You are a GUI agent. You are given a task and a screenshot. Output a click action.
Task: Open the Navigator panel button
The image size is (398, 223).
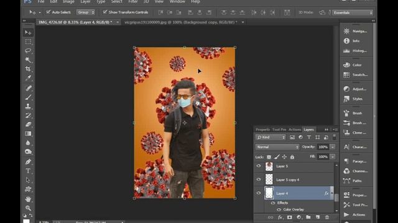coord(356,31)
